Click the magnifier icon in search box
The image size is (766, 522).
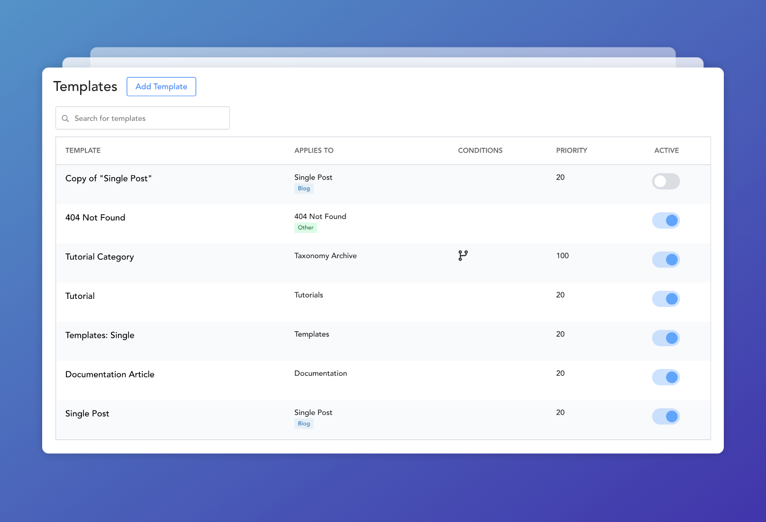(x=65, y=118)
